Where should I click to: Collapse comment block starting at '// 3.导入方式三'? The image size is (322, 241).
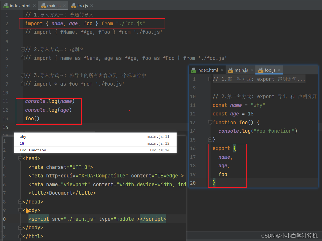(23, 75)
